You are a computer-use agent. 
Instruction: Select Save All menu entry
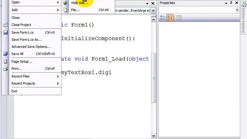click(x=35, y=54)
